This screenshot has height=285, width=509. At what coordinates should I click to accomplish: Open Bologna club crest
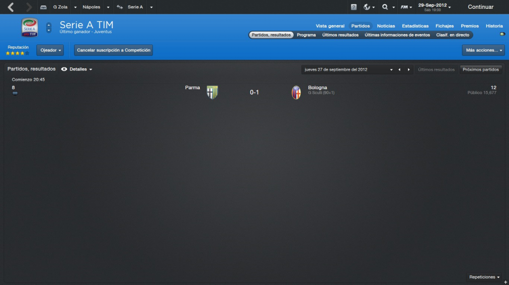point(296,92)
